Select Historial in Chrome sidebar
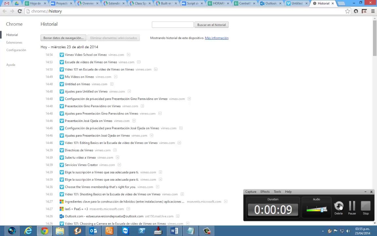This screenshot has width=377, height=236. click(12, 35)
